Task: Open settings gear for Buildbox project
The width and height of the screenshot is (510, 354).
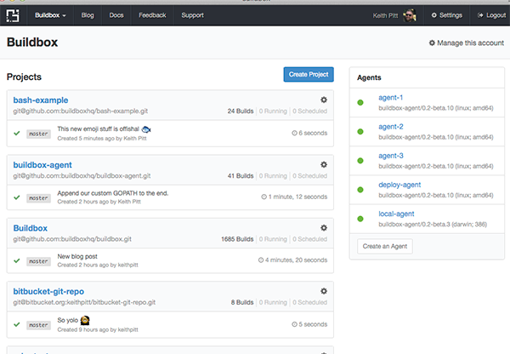Action: (x=323, y=228)
